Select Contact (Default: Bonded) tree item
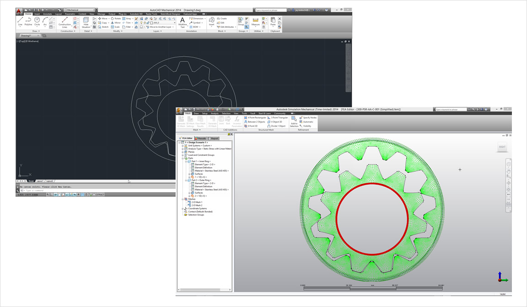This screenshot has height=307, width=527. click(x=198, y=212)
